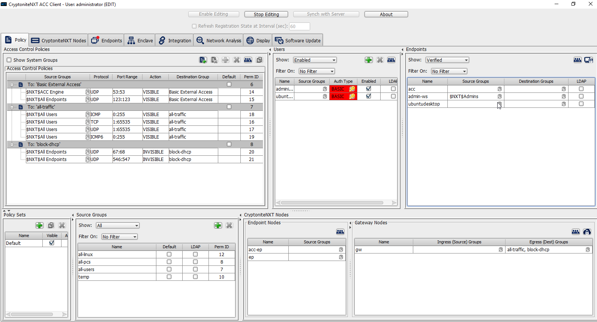Toggle Show System Groups checkbox
Screen dimensions: 597x322
tap(9, 60)
